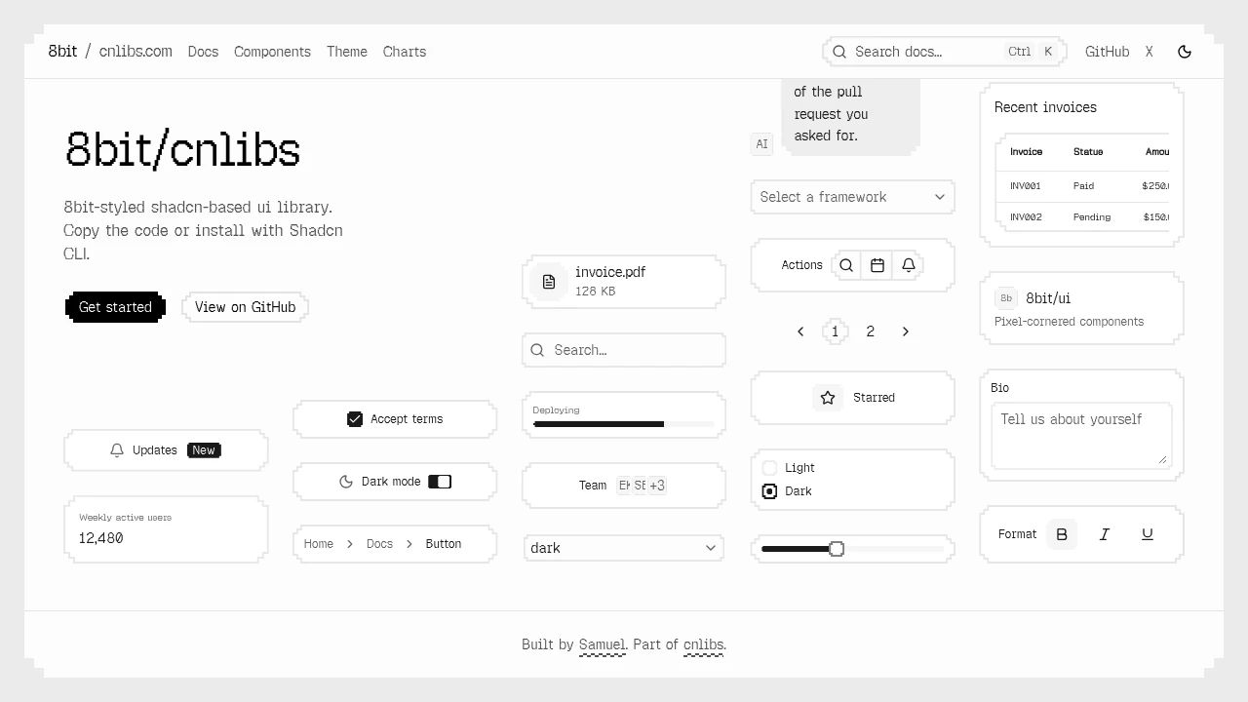Click the New badge on Updates
1248x702 pixels.
coord(204,450)
